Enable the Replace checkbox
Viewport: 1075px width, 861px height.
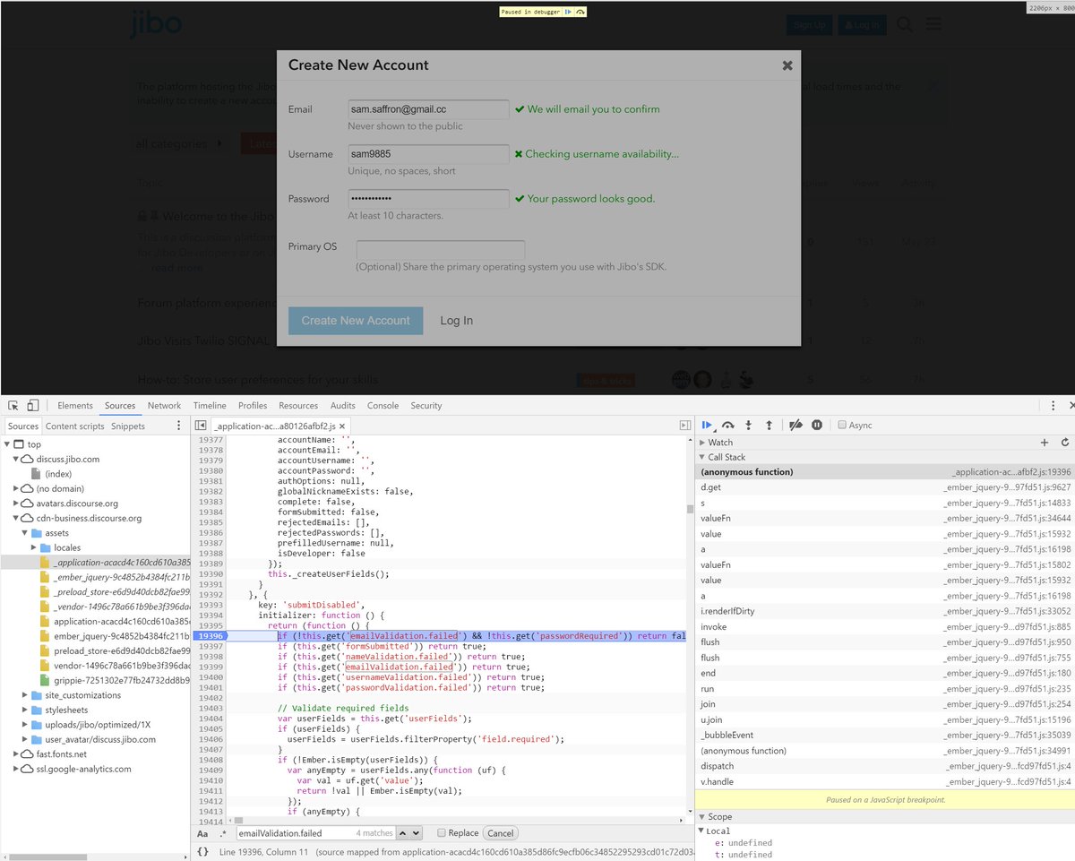pyautogui.click(x=441, y=833)
